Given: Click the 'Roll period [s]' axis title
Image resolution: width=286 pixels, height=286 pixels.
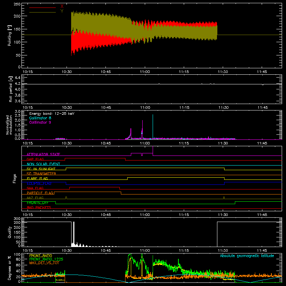Looking at the screenshot, I should [10, 89].
